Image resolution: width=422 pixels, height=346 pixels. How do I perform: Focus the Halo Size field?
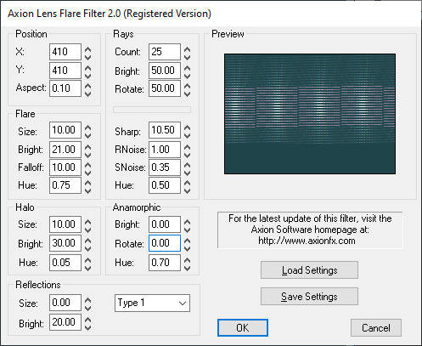click(x=65, y=224)
